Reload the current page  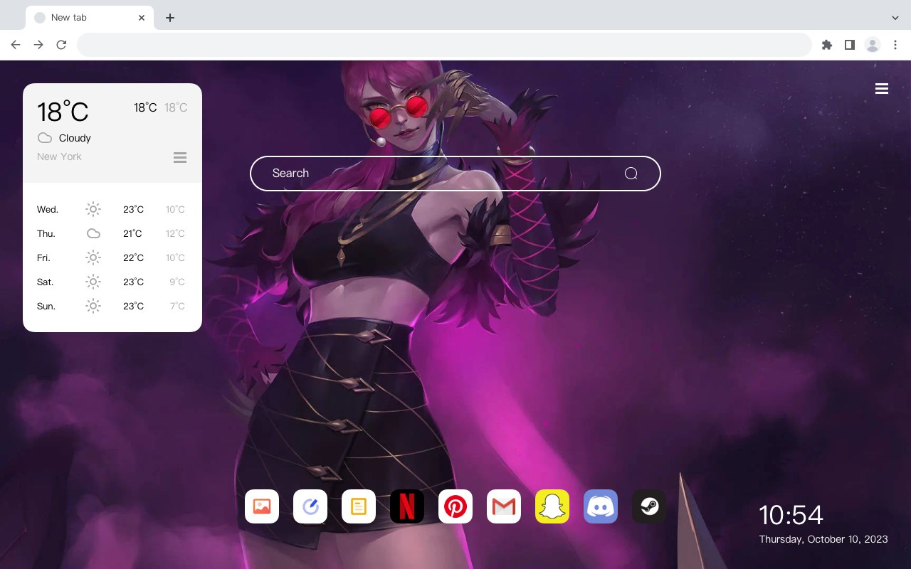click(x=61, y=45)
